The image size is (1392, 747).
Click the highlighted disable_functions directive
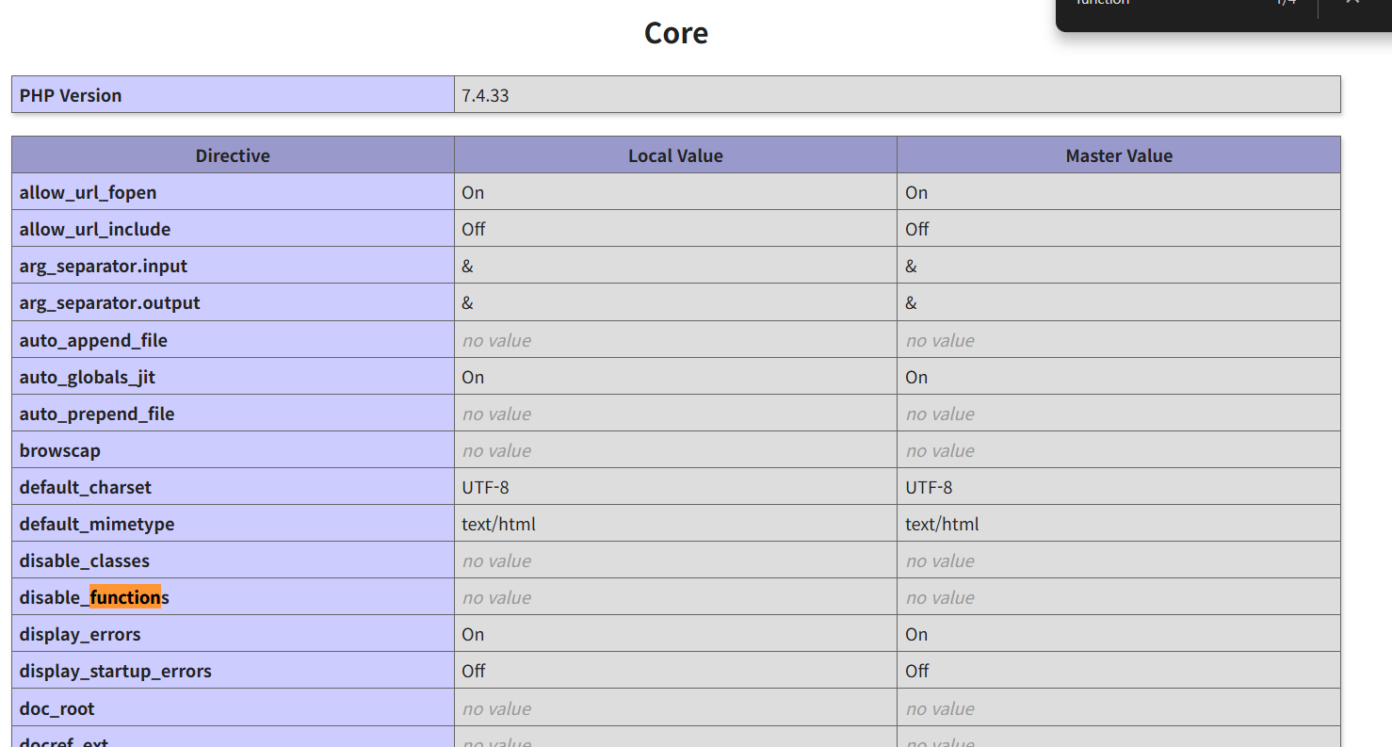(x=94, y=597)
